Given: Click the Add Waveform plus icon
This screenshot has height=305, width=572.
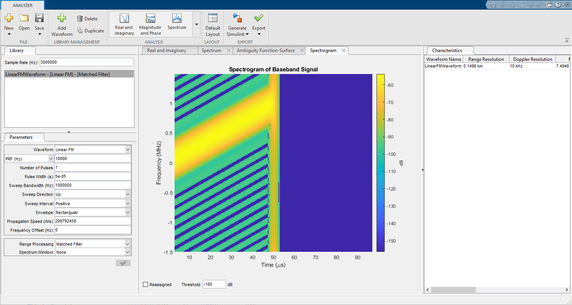Looking at the screenshot, I should [x=62, y=18].
